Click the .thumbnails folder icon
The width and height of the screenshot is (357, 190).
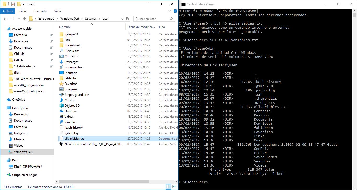pos(61,45)
